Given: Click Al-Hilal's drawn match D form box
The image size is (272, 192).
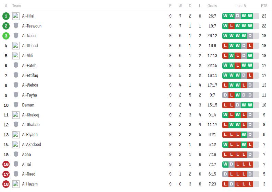Looking at the screenshot, I should pos(238,16).
